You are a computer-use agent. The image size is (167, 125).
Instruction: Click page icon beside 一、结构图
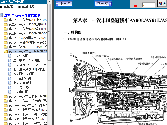pos(10,56)
